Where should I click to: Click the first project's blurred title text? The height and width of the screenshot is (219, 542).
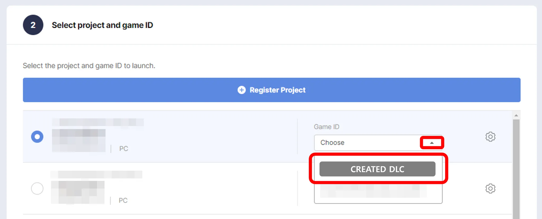[x=98, y=122]
